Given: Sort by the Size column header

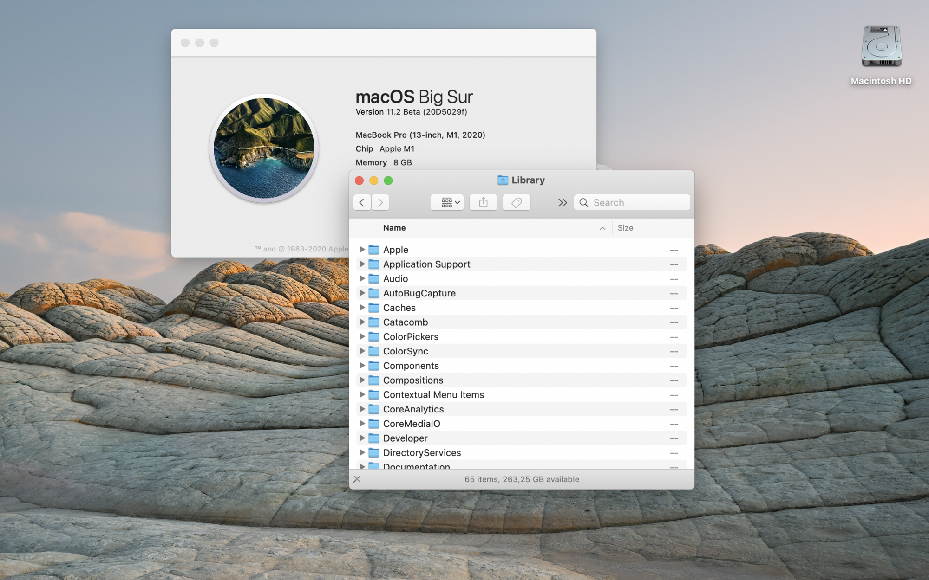Looking at the screenshot, I should coord(625,228).
